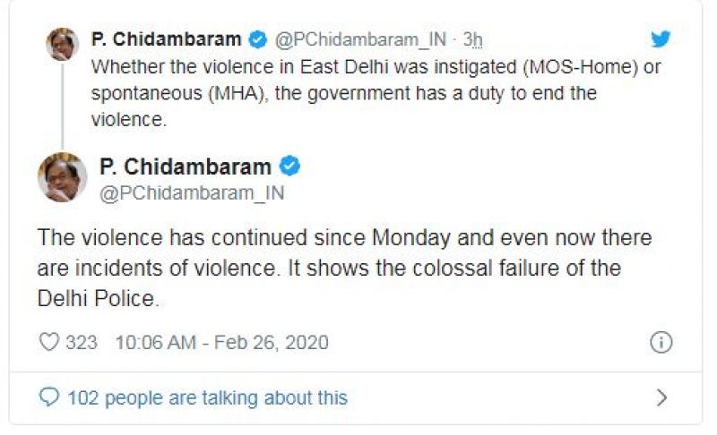Click the 323 likes count
The height and width of the screenshot is (435, 717).
(x=81, y=342)
